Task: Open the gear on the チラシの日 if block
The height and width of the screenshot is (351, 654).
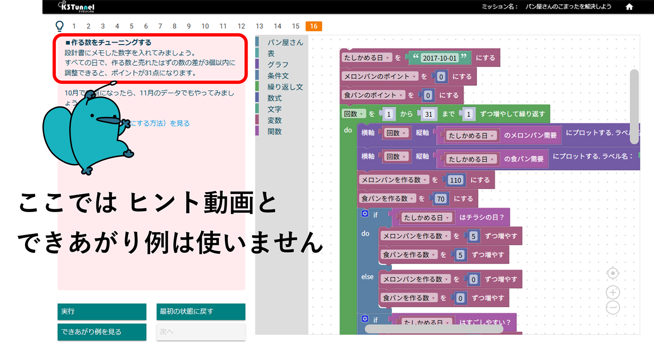Action: tap(365, 214)
